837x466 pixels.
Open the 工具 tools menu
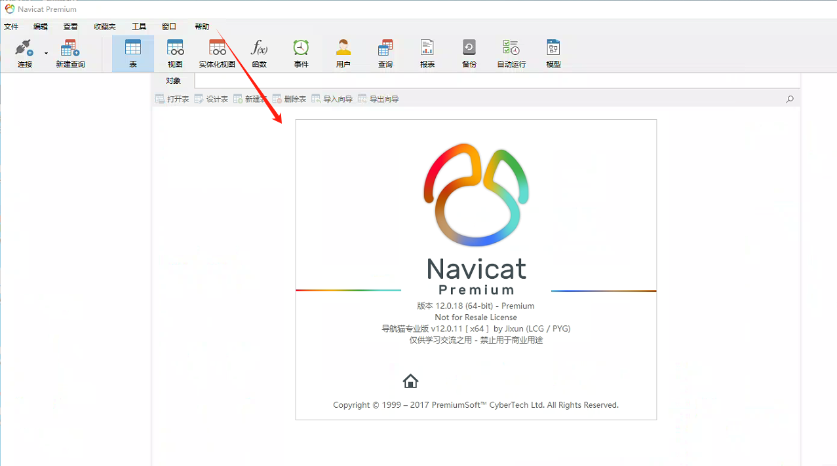pyautogui.click(x=139, y=27)
